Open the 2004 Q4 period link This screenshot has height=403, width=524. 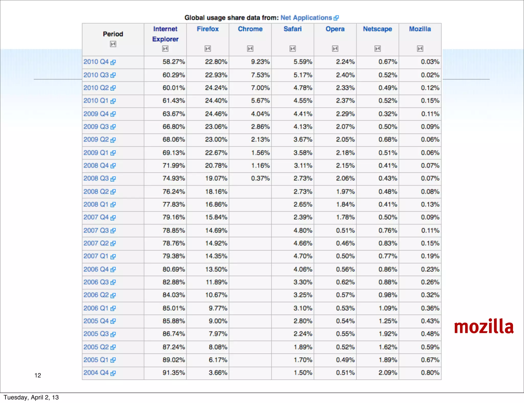(x=96, y=373)
